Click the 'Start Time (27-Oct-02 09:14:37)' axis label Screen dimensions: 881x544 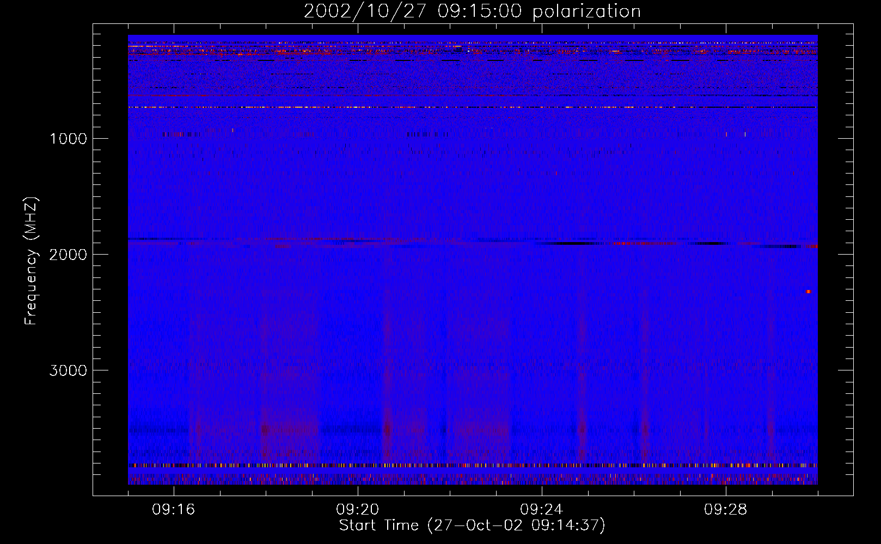point(472,526)
